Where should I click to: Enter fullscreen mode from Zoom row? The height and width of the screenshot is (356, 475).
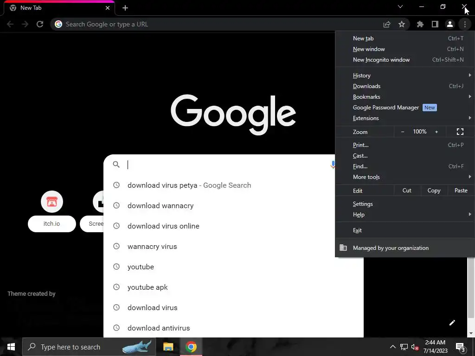[x=460, y=132]
